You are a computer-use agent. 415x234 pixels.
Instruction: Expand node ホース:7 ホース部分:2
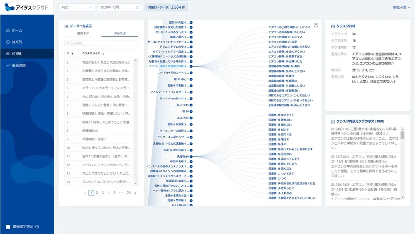coord(191,131)
